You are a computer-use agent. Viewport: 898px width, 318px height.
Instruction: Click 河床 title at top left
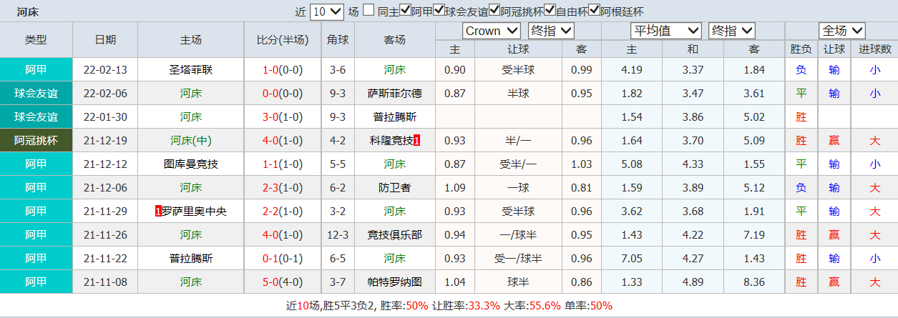[28, 12]
